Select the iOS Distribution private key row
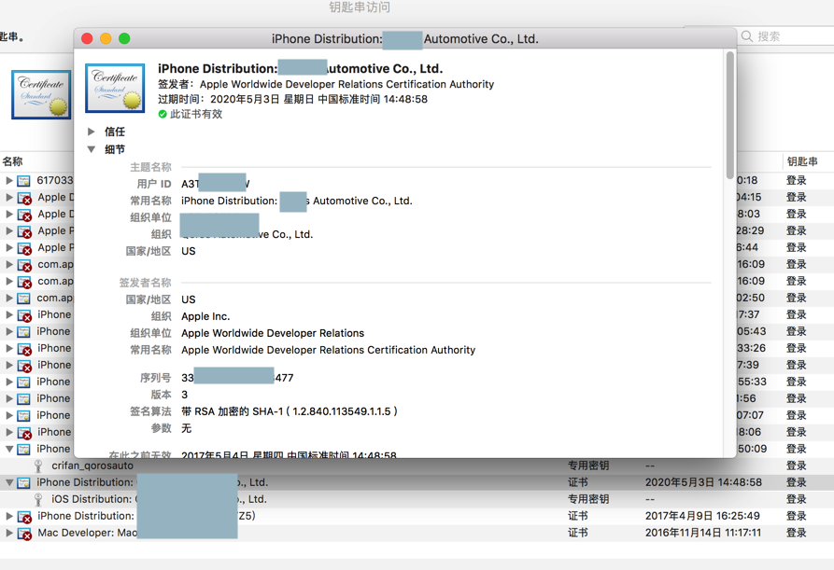 click(x=417, y=499)
